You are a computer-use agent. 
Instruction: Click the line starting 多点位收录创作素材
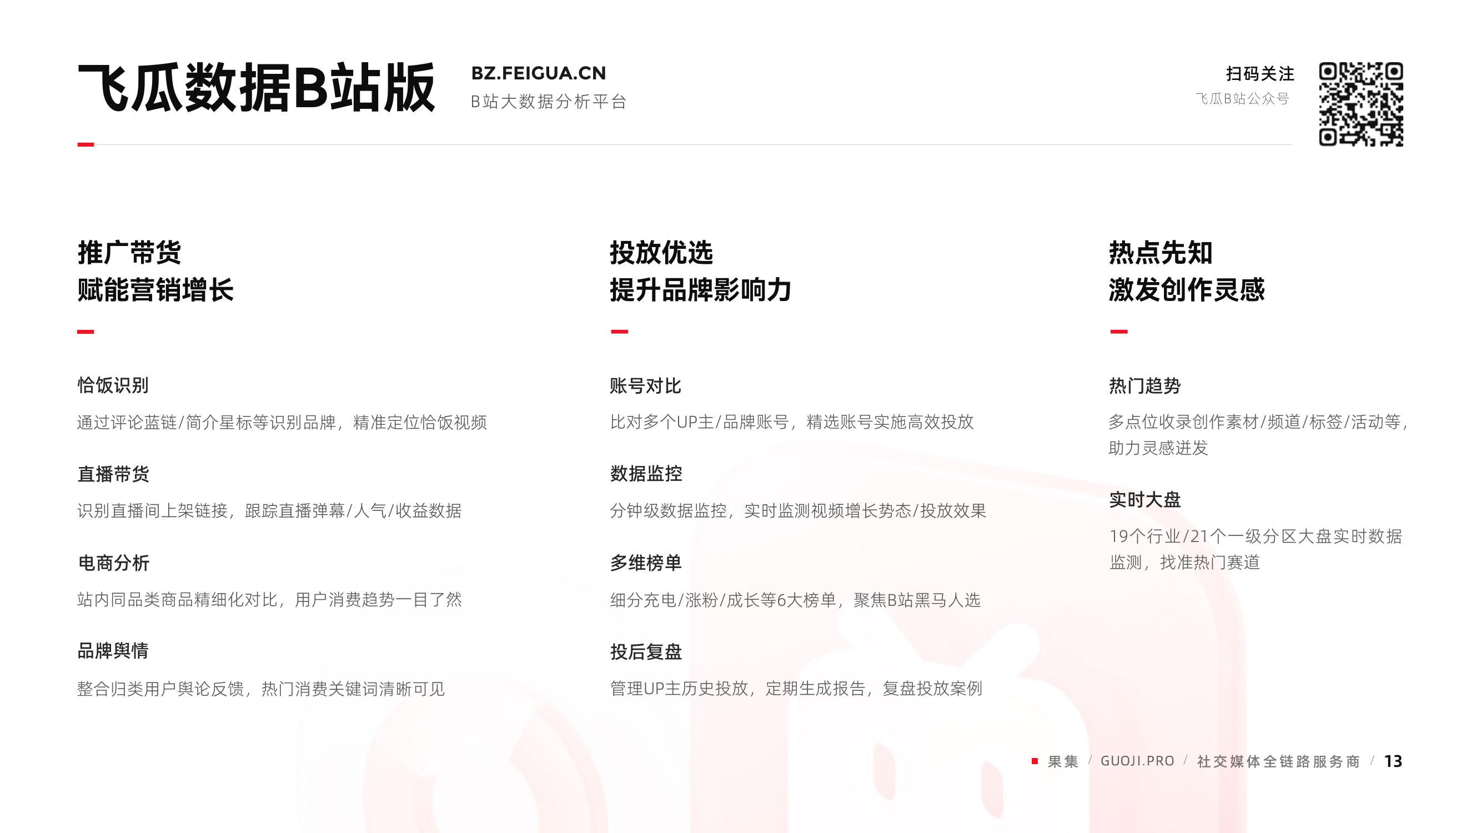[x=1258, y=422]
